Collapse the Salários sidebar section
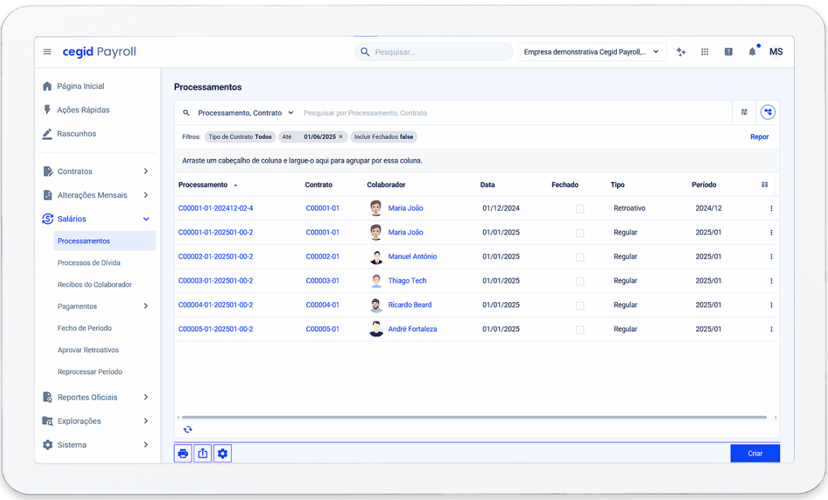 [145, 219]
